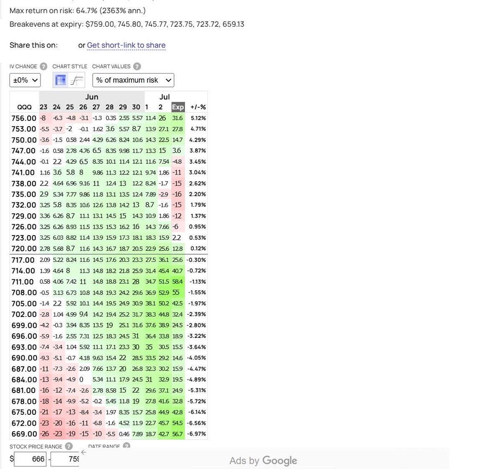Click the -16 Exp cell in the 735.00 row

178,194
